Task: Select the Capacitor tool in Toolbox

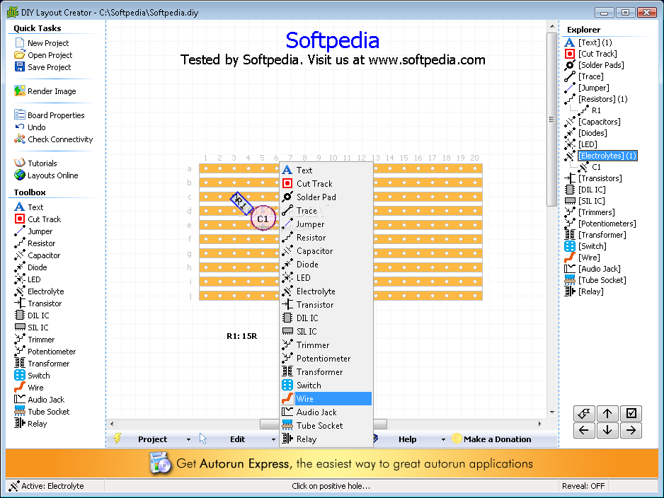Action: point(38,255)
